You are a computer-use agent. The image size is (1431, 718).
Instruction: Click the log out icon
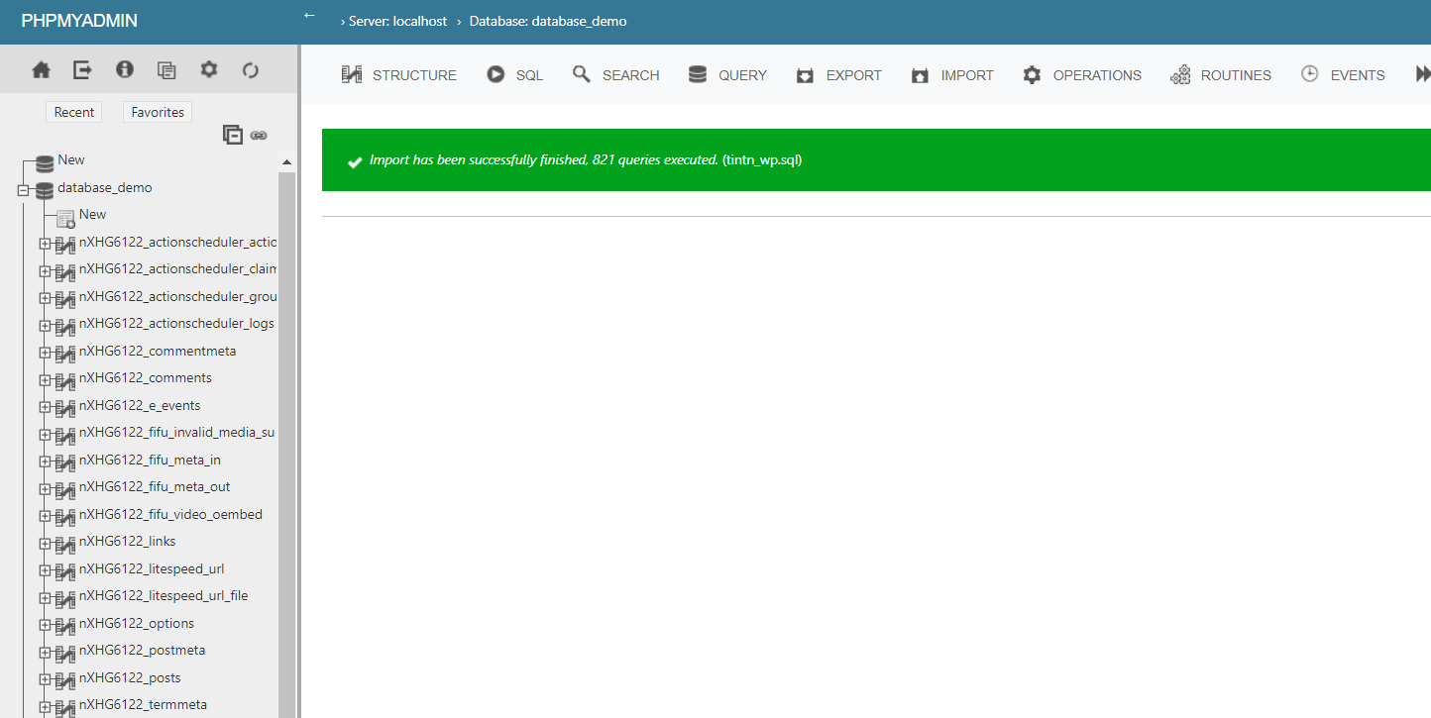(82, 70)
